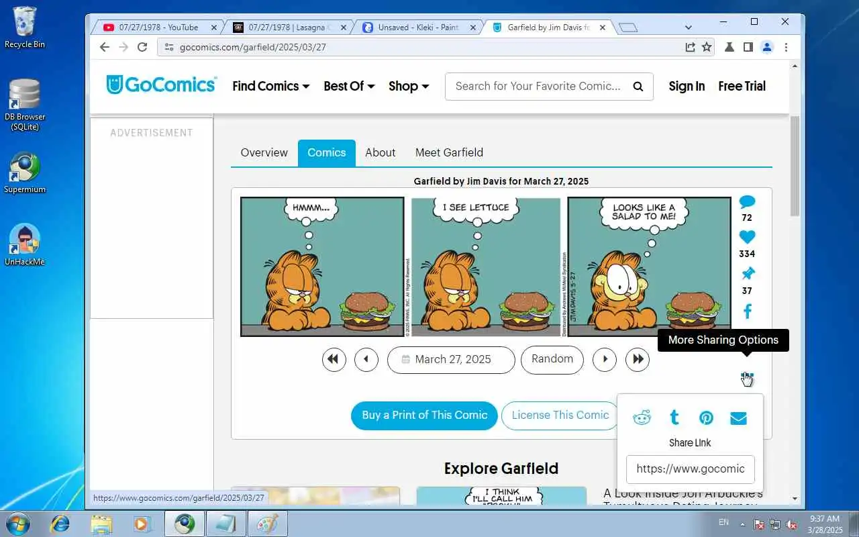
Task: Reload the page
Action: [142, 47]
